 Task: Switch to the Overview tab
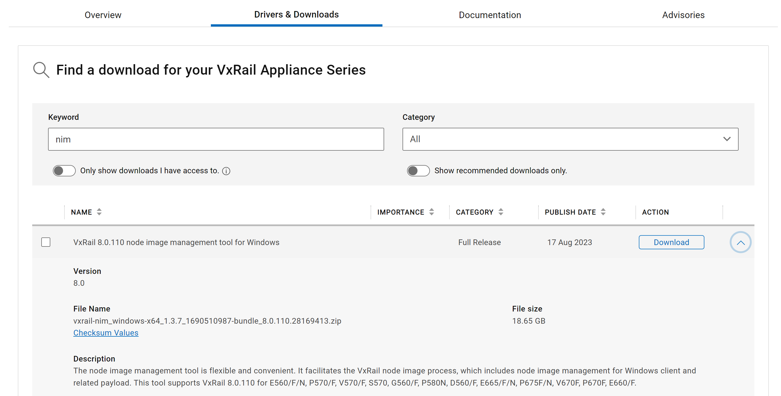(103, 15)
